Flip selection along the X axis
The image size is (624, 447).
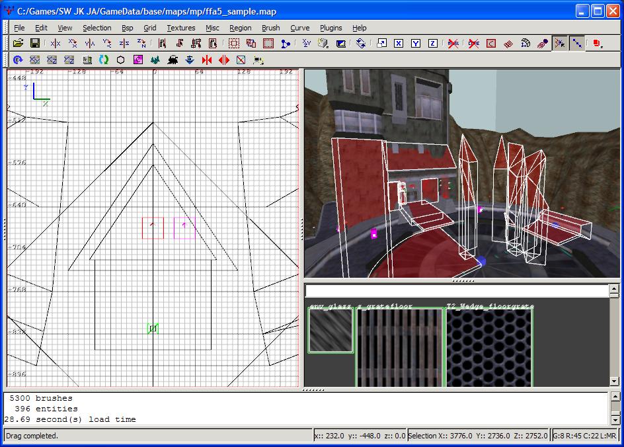tap(56, 44)
